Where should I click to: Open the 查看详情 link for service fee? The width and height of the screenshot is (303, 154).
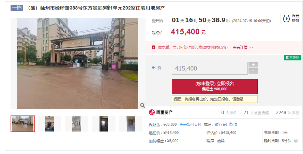(242, 48)
